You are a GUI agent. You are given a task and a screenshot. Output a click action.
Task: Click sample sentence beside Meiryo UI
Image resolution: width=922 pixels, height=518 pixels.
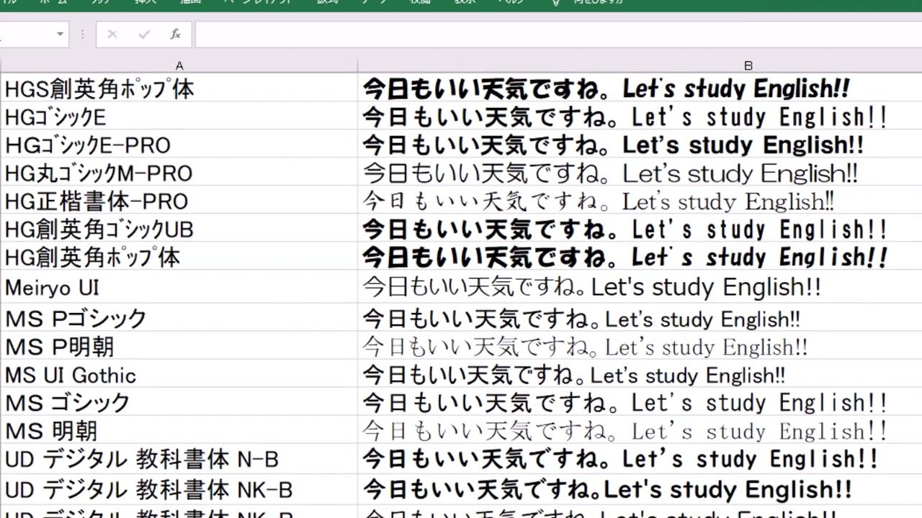(x=592, y=287)
